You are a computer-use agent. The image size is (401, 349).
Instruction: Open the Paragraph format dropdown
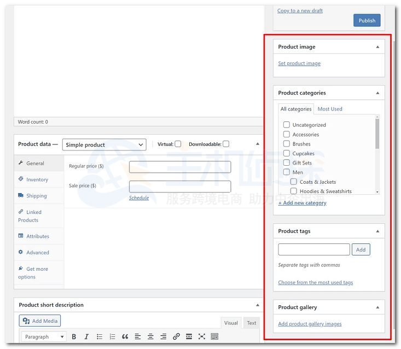click(x=44, y=336)
